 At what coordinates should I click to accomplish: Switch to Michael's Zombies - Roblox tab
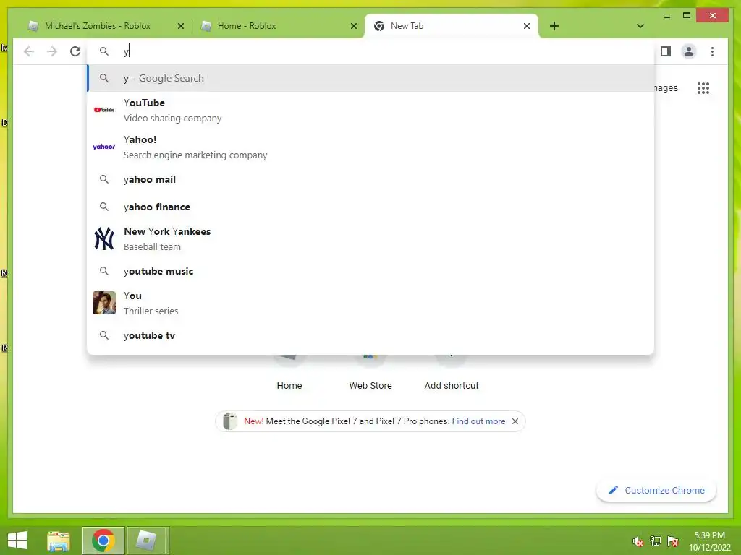tap(98, 26)
